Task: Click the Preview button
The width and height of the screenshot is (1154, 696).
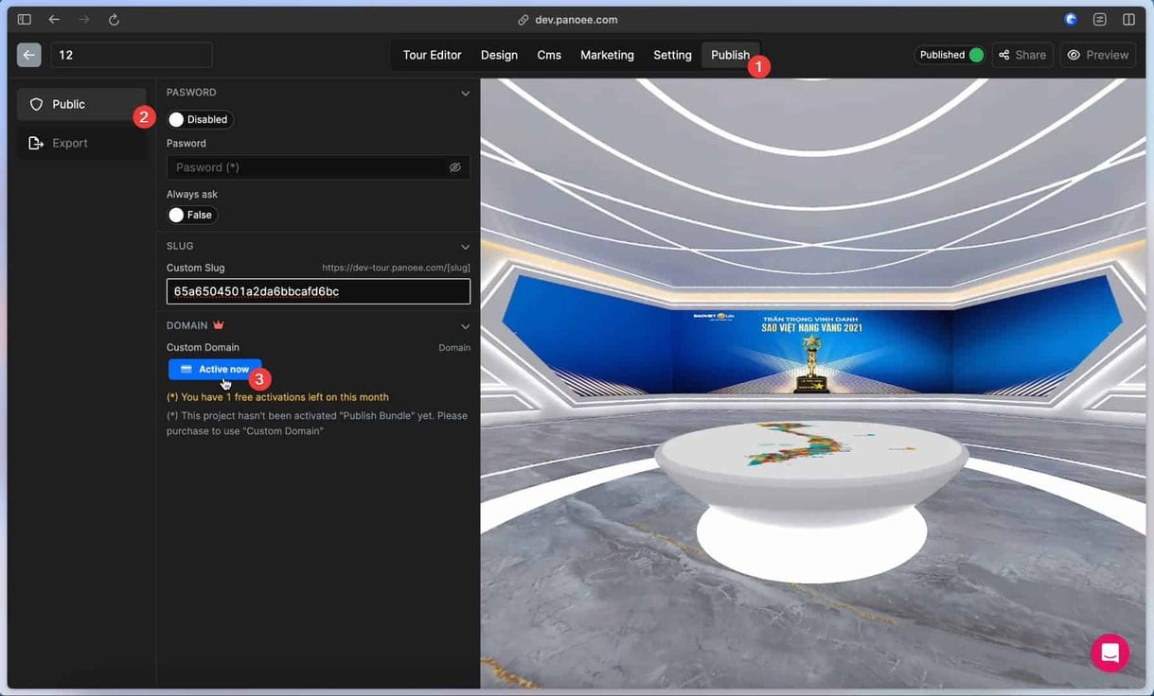Action: pyautogui.click(x=1097, y=55)
